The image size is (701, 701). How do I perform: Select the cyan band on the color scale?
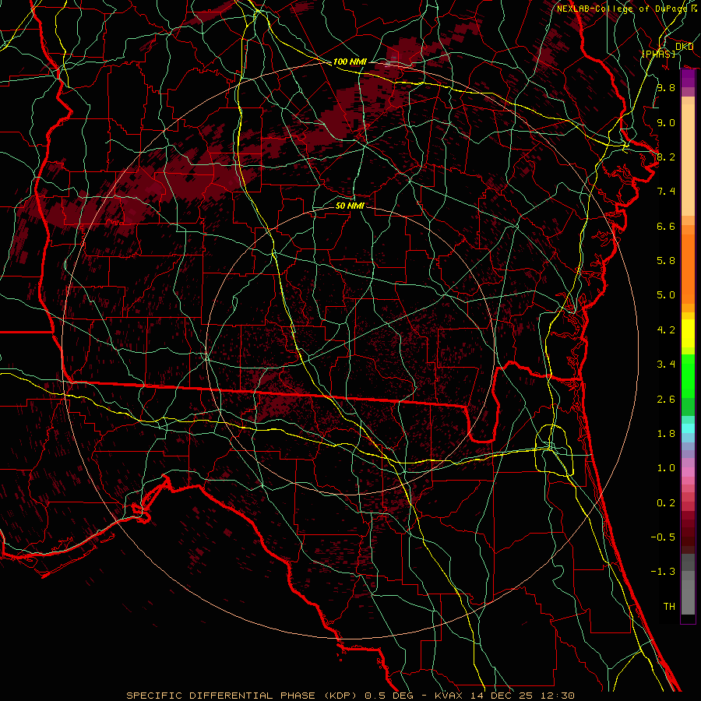[688, 428]
